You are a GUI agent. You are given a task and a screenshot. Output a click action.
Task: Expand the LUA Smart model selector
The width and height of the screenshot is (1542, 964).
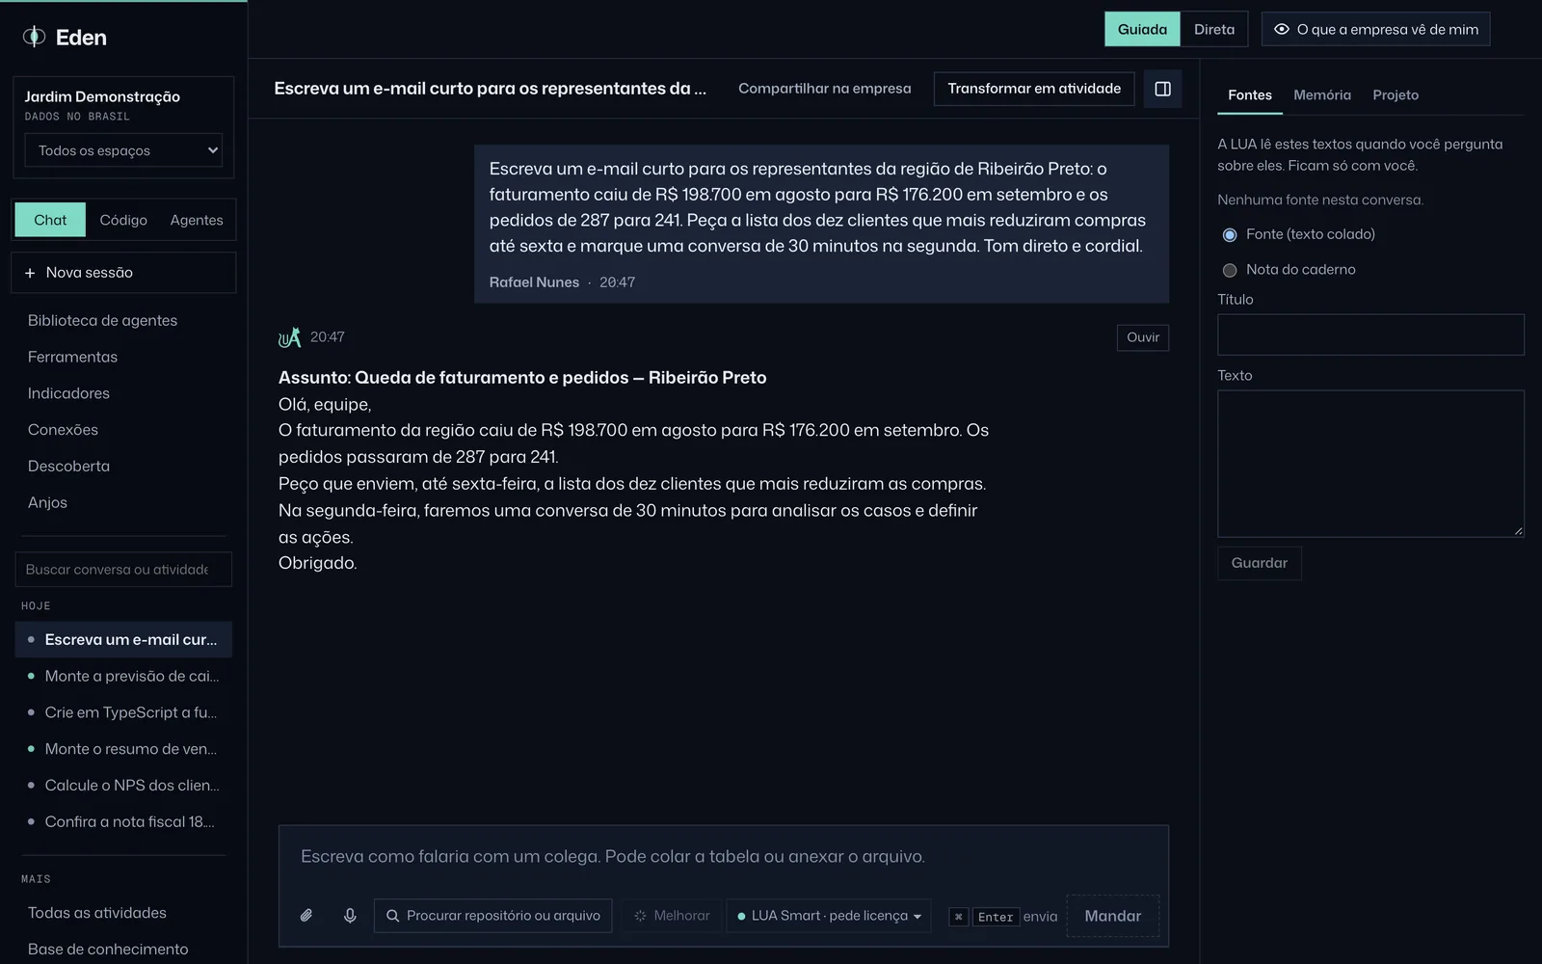click(x=829, y=916)
